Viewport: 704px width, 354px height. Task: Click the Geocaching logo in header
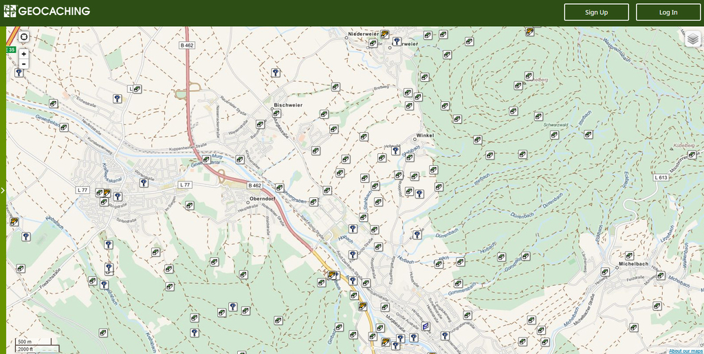[47, 12]
